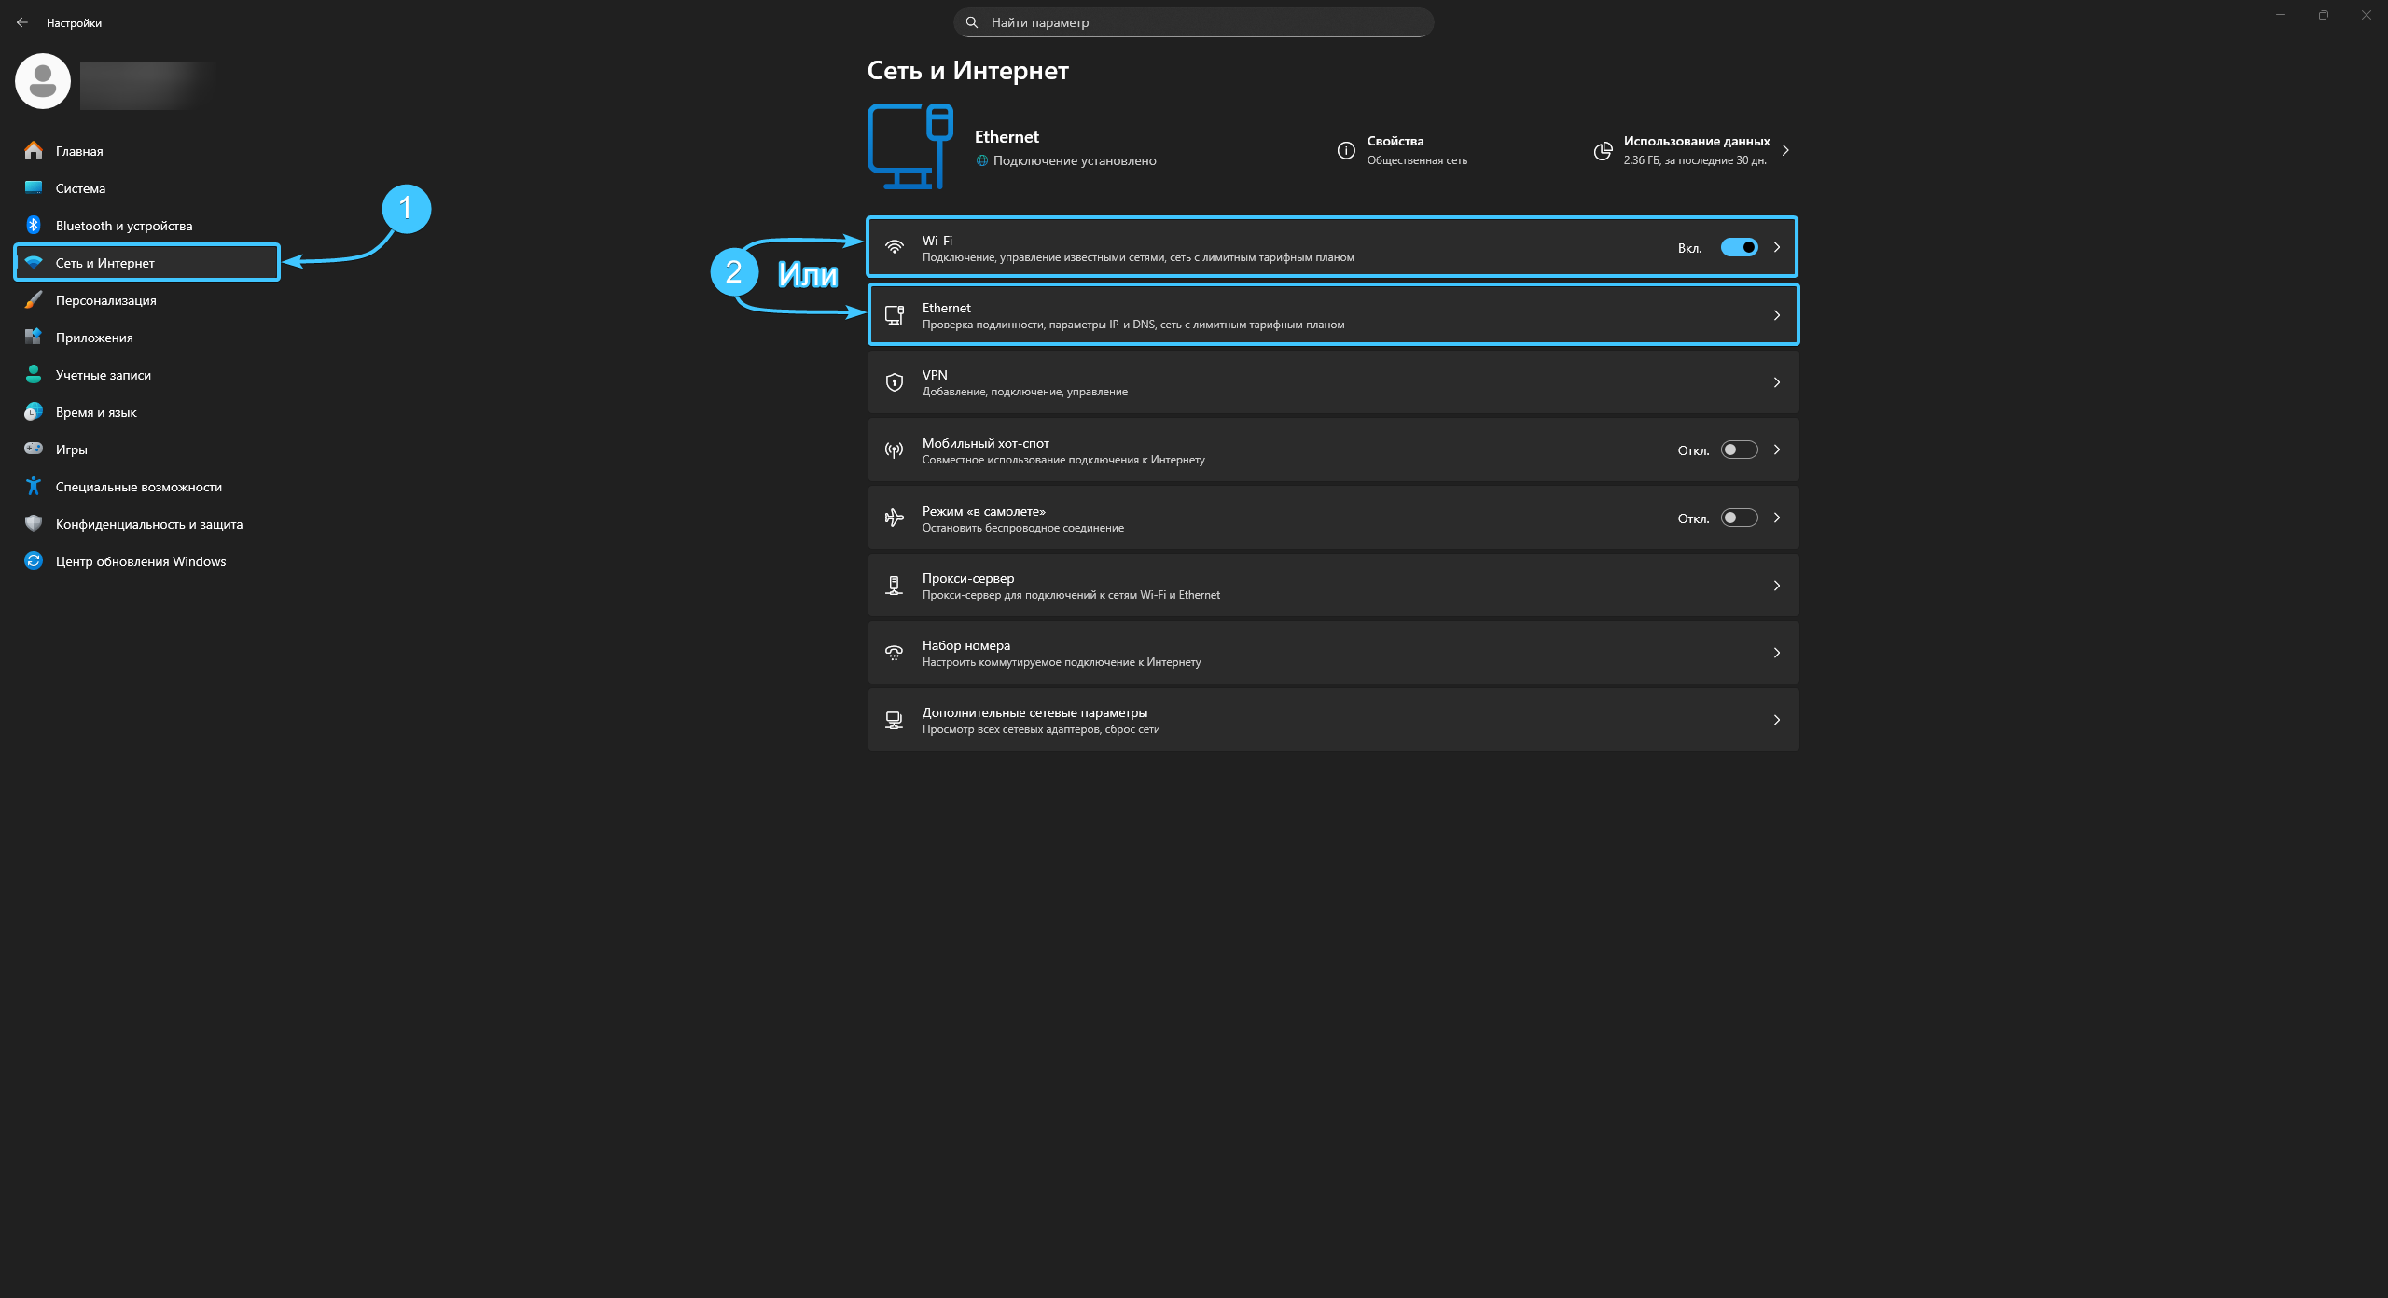The image size is (2388, 1298).
Task: Click the Proxy server icon
Action: point(894,586)
